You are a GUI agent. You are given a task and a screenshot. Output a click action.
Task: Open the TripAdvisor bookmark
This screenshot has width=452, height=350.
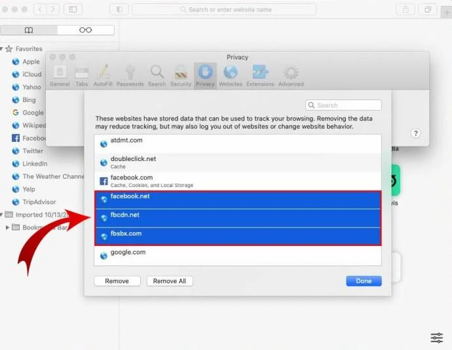coord(34,201)
